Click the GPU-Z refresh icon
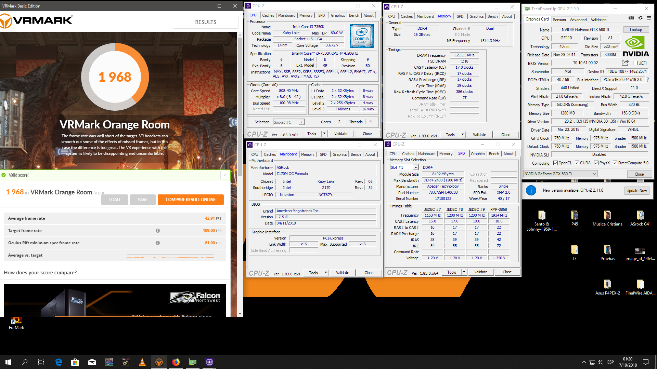657x369 pixels. [640, 18]
